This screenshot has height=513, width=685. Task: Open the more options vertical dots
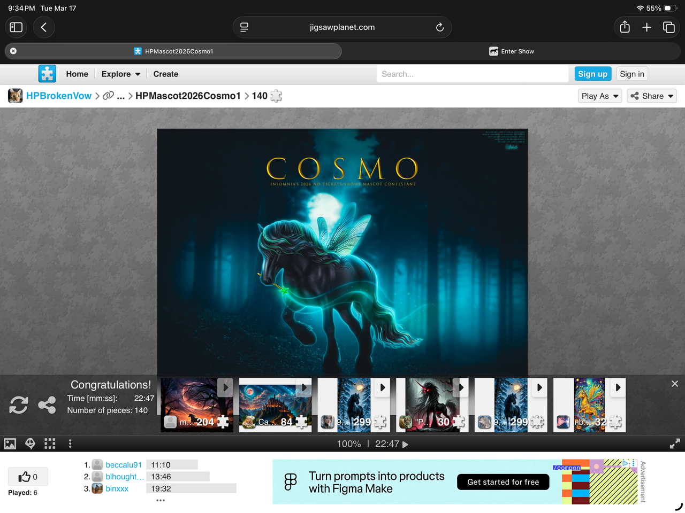(70, 444)
